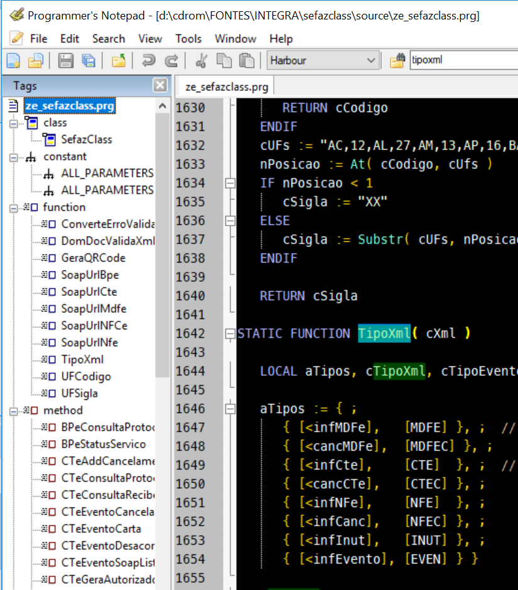Screen dimensions: 518x590
Task: Click the Undo arrow icon
Action: 149,61
